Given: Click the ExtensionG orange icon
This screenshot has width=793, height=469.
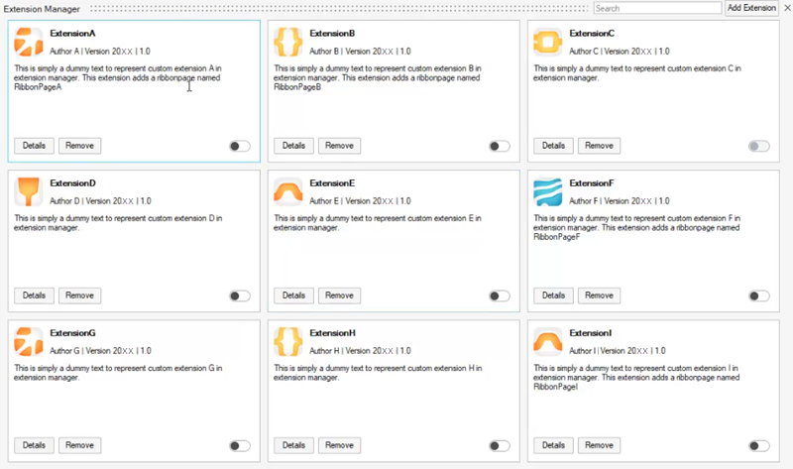Looking at the screenshot, I should coord(30,341).
